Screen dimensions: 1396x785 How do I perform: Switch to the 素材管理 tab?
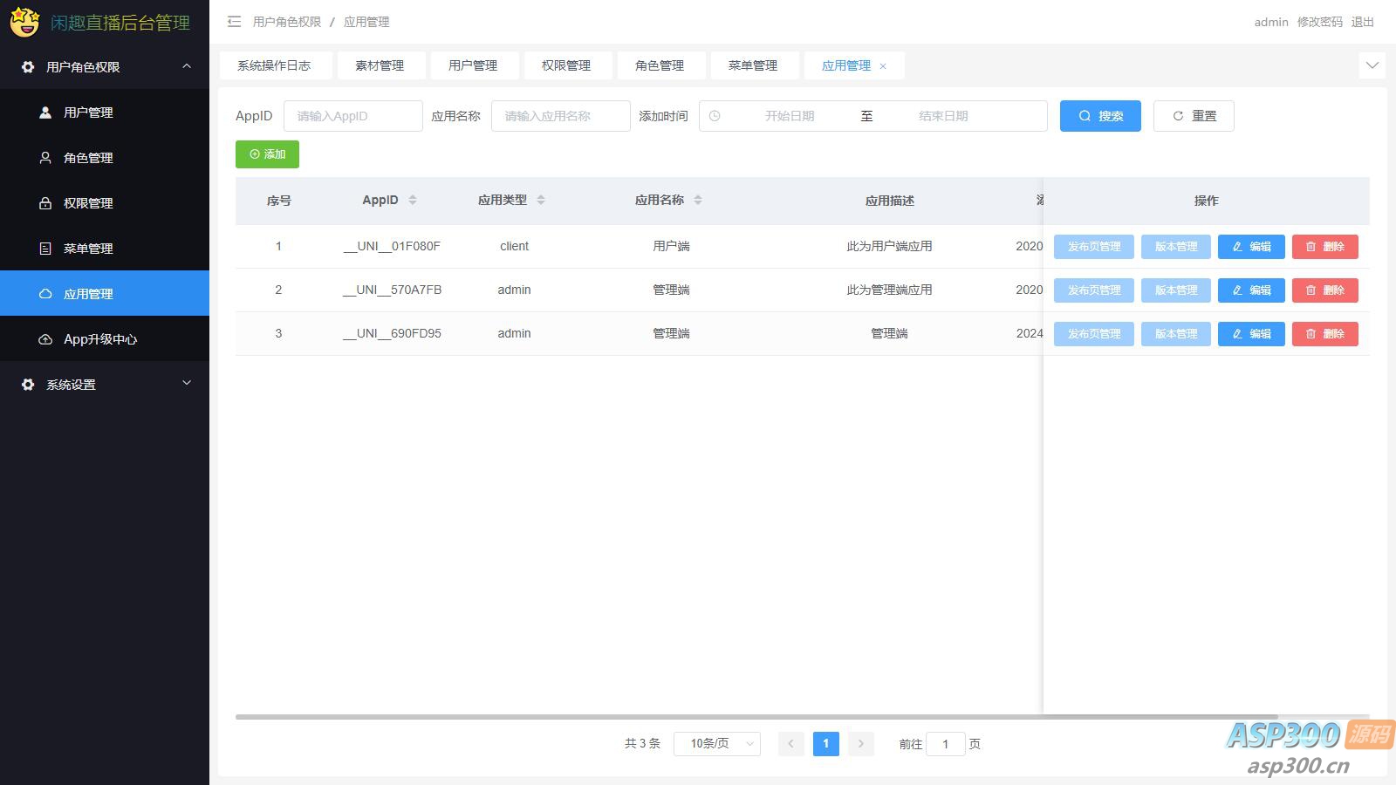(x=380, y=65)
